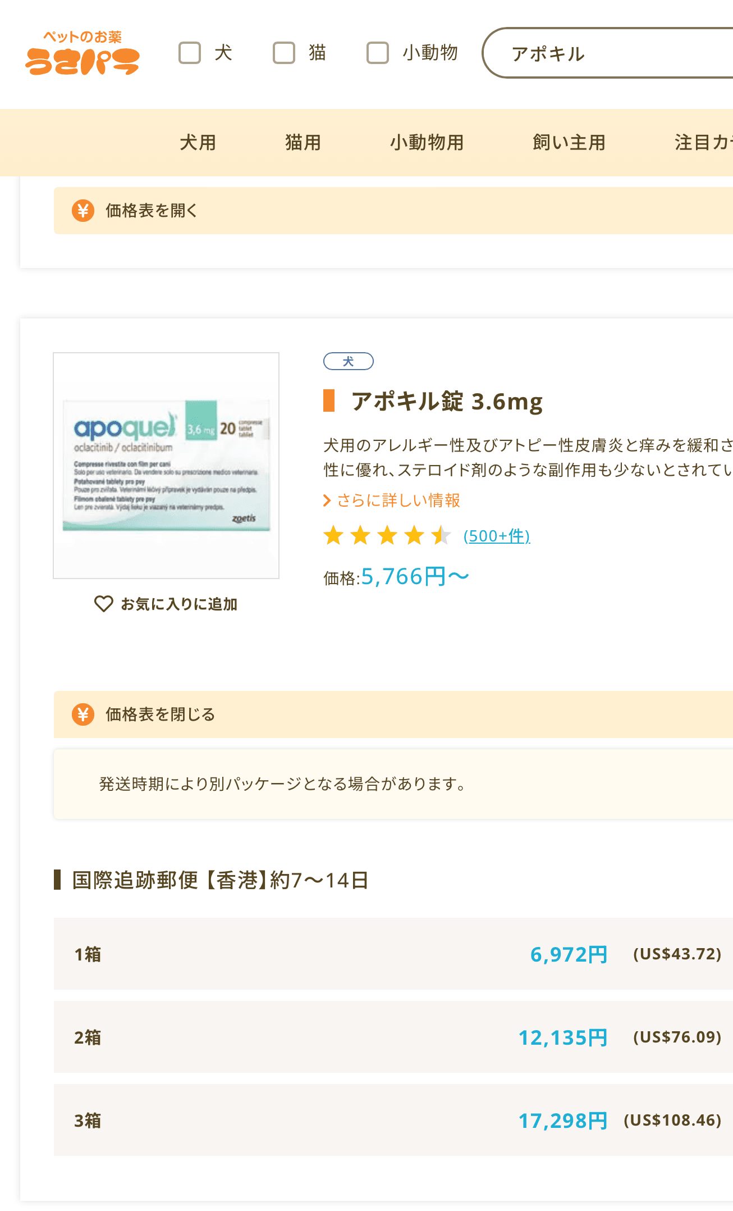The image size is (733, 1211).
Task: Enable the 小動物 filter checkbox
Action: [x=378, y=53]
